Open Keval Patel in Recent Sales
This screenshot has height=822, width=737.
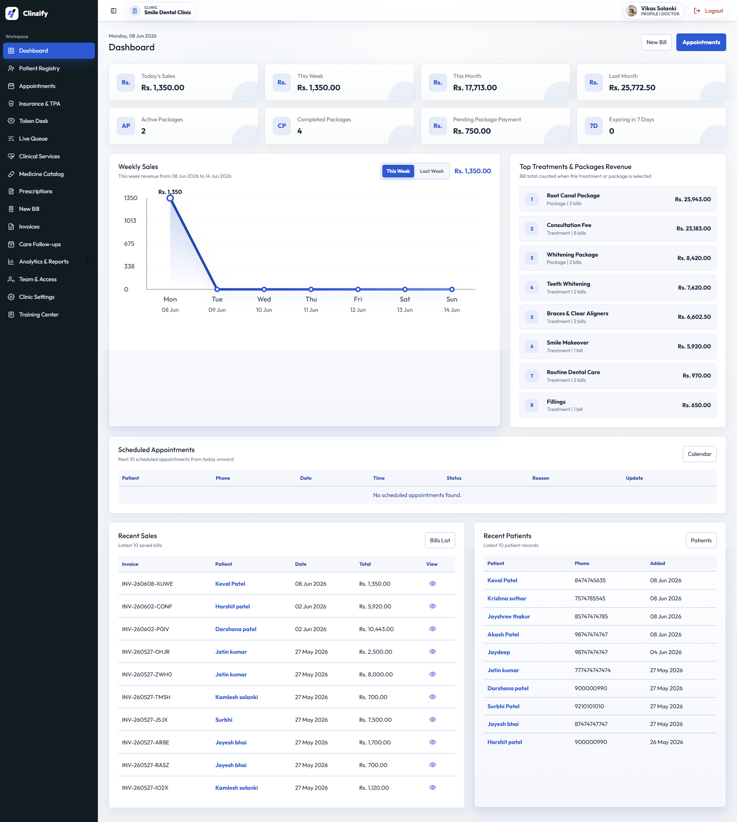pyautogui.click(x=230, y=584)
